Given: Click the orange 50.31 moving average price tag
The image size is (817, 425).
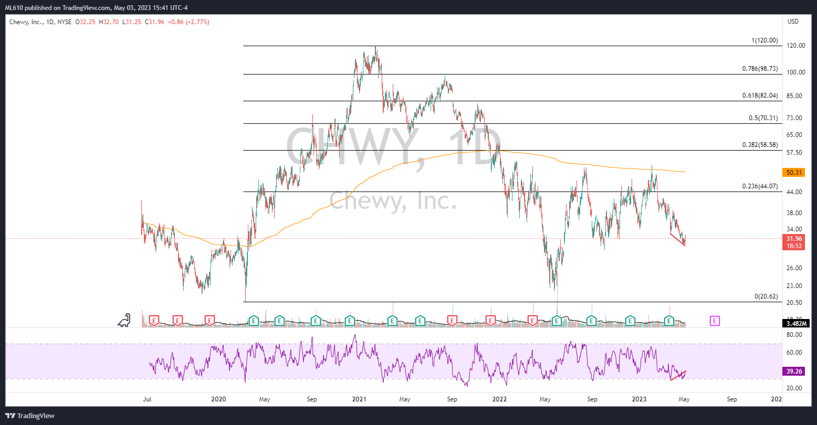Looking at the screenshot, I should click(x=793, y=172).
